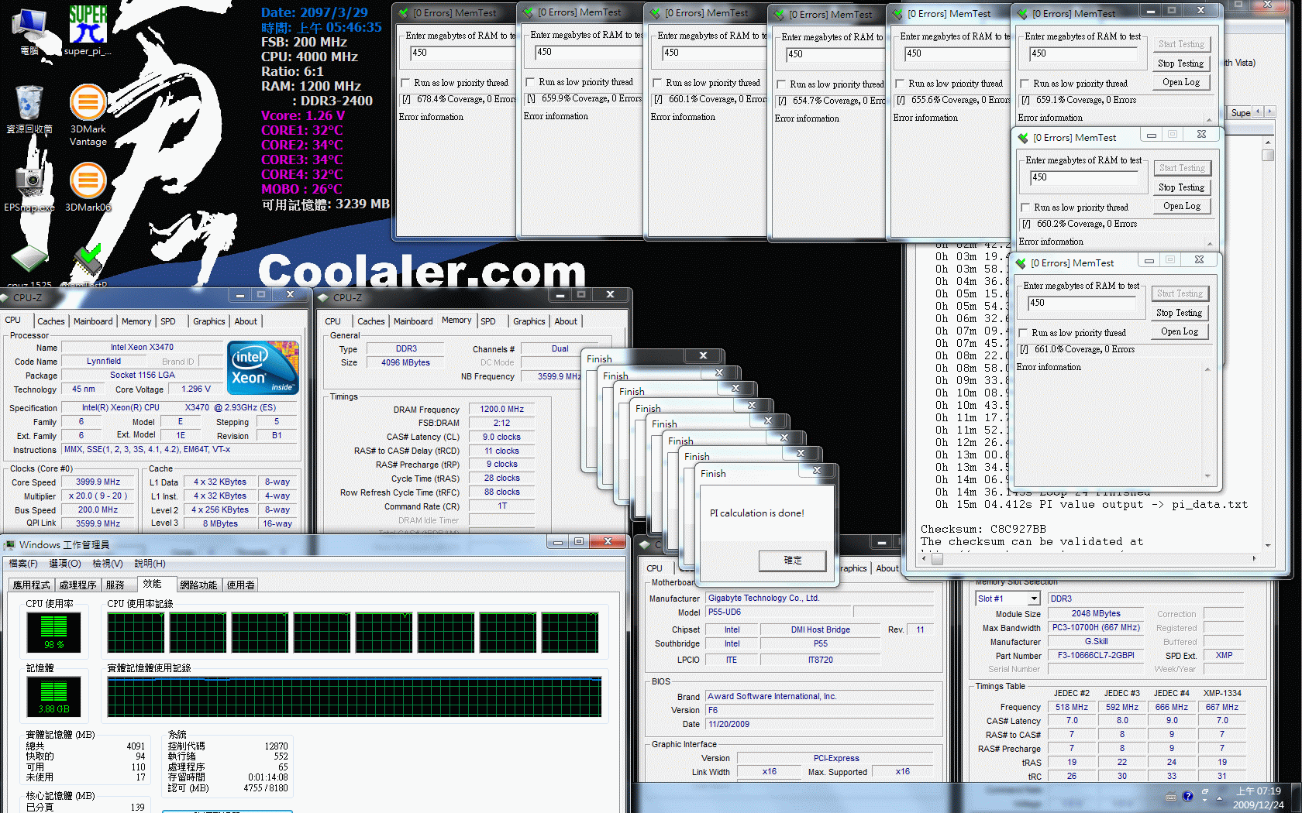
Task: Enable low priority thread in 660.1% coverage MemTest
Action: [657, 83]
